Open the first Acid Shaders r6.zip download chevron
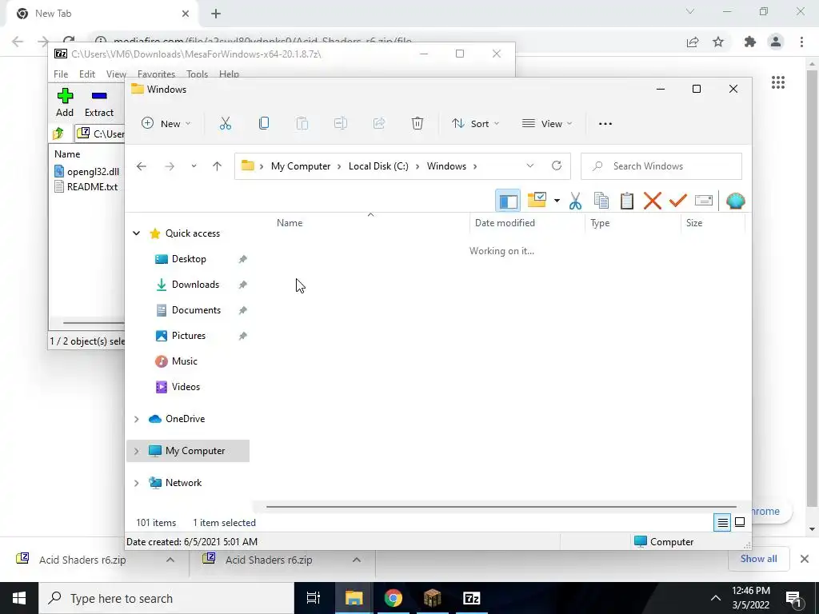Viewport: 819px width, 614px height. [x=170, y=560]
